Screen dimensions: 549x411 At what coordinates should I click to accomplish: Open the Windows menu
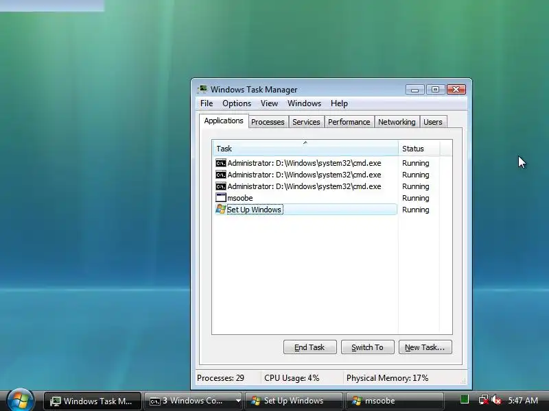click(x=304, y=103)
